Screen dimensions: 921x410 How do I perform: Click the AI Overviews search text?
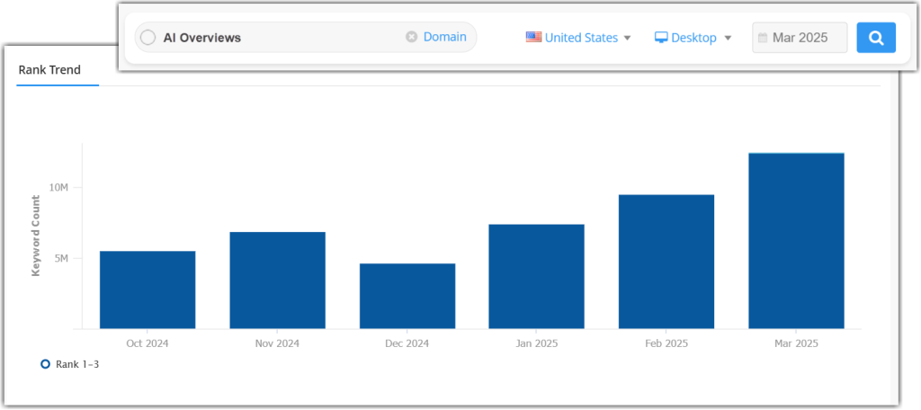[202, 38]
